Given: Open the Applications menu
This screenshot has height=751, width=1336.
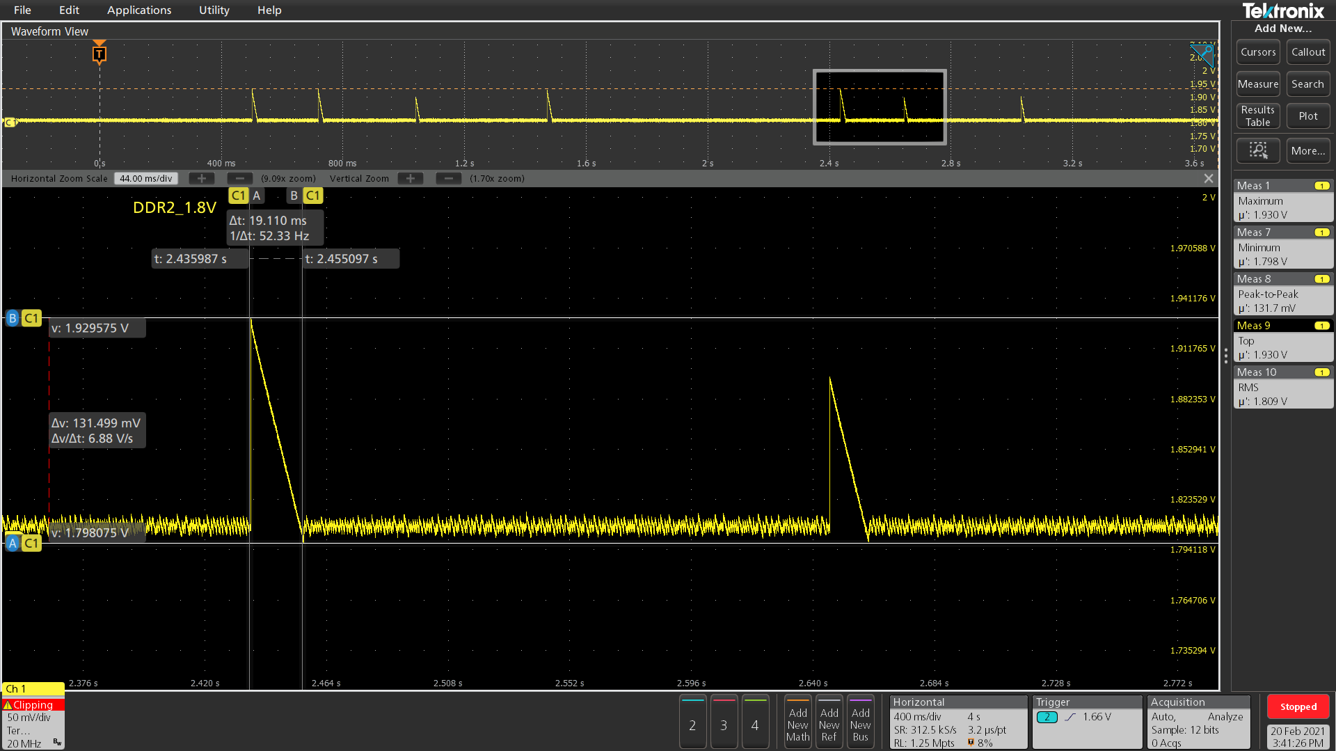Looking at the screenshot, I should pyautogui.click(x=139, y=10).
